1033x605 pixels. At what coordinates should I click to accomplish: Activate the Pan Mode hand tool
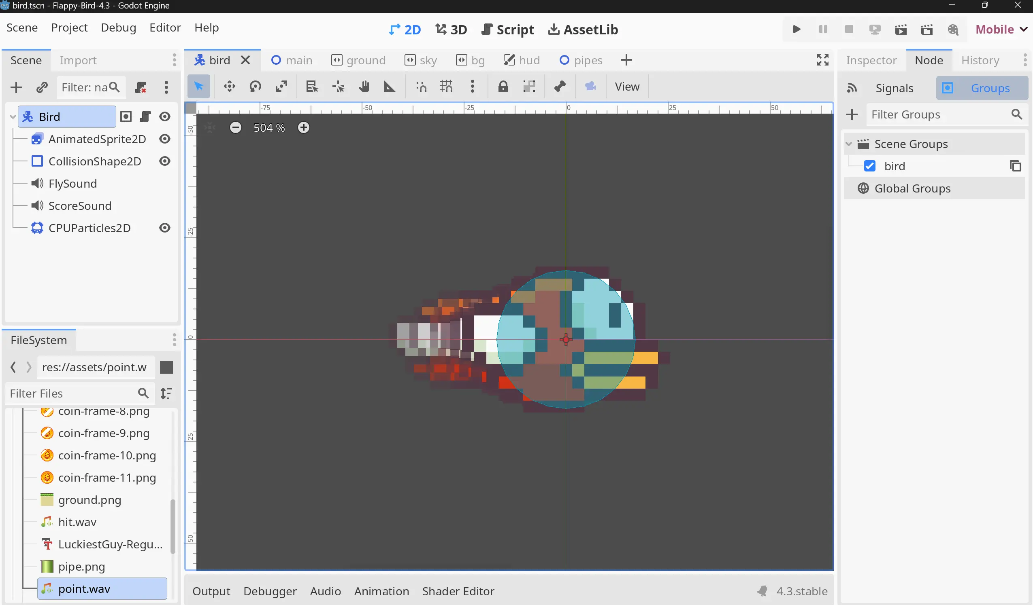pyautogui.click(x=364, y=87)
